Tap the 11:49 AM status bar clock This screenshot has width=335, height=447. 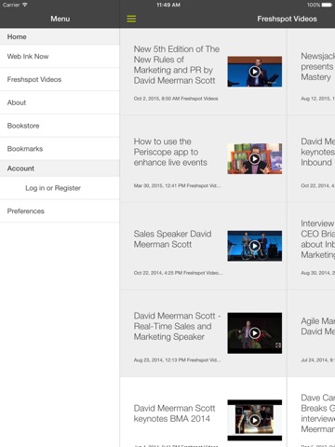pyautogui.click(x=168, y=5)
